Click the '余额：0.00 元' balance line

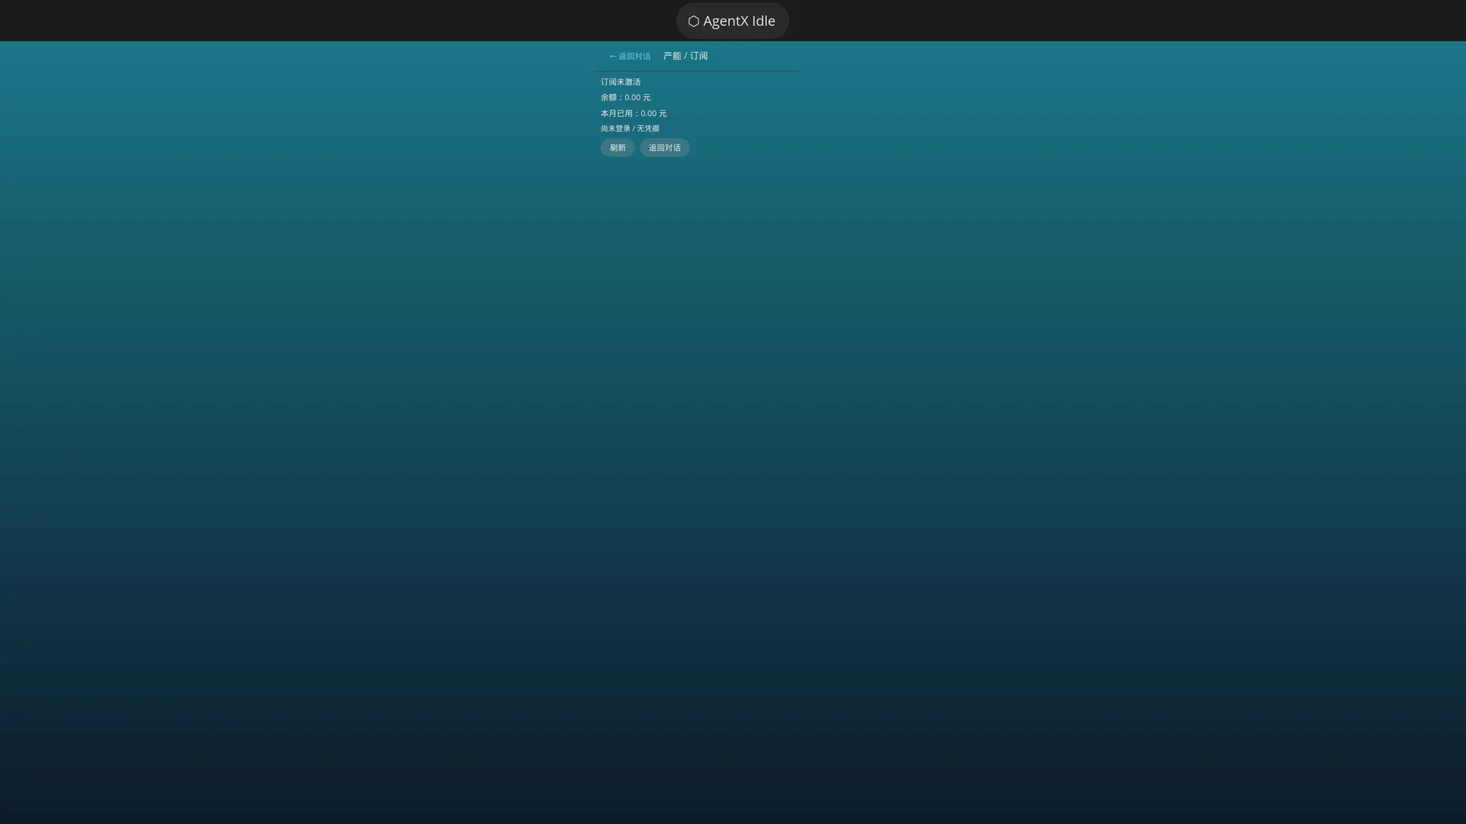coord(625,98)
